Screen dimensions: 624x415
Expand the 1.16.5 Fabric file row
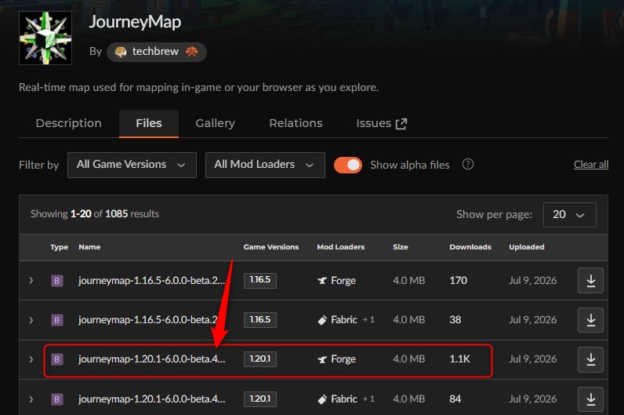click(x=31, y=320)
